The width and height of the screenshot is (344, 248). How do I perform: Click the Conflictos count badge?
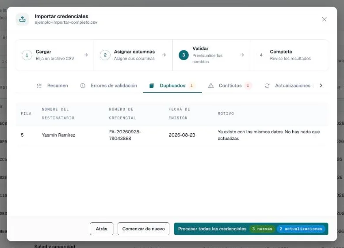pos(248,86)
